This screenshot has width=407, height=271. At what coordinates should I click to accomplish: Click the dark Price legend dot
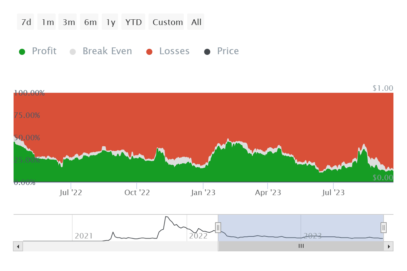(208, 51)
